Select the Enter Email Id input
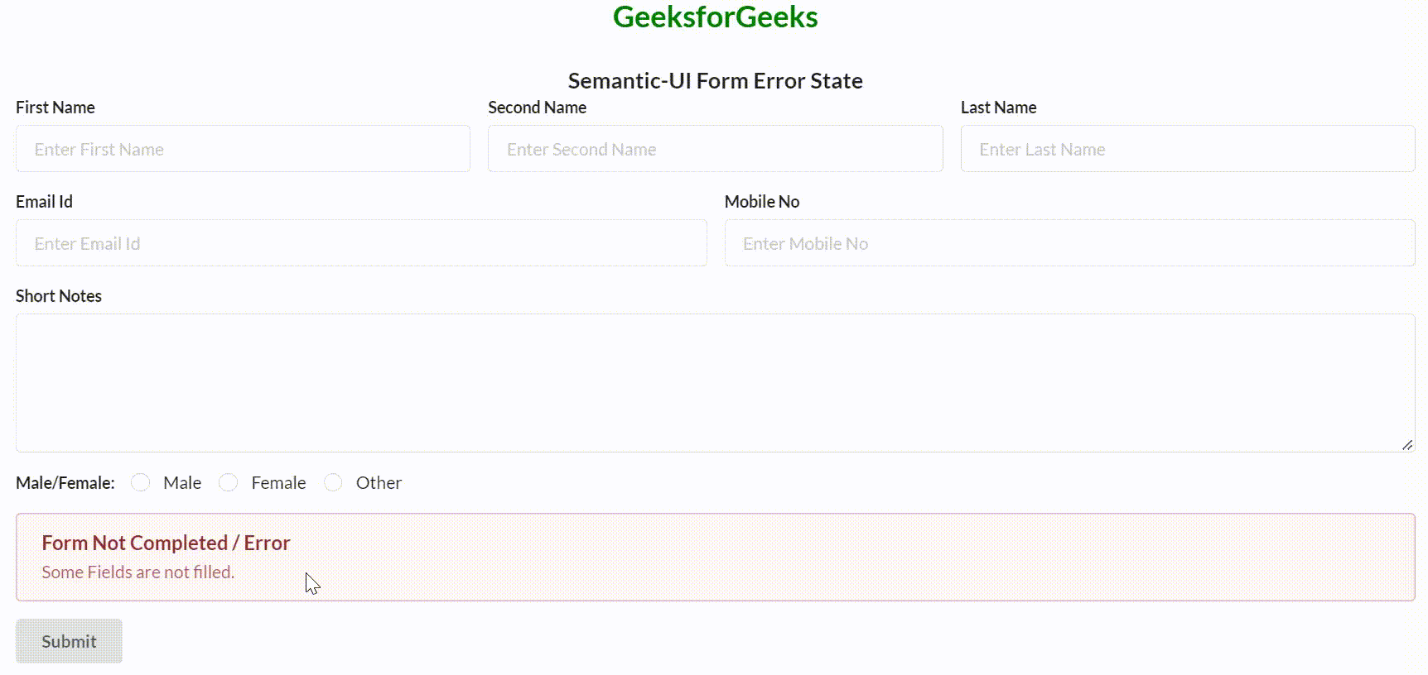The image size is (1428, 675). [361, 243]
